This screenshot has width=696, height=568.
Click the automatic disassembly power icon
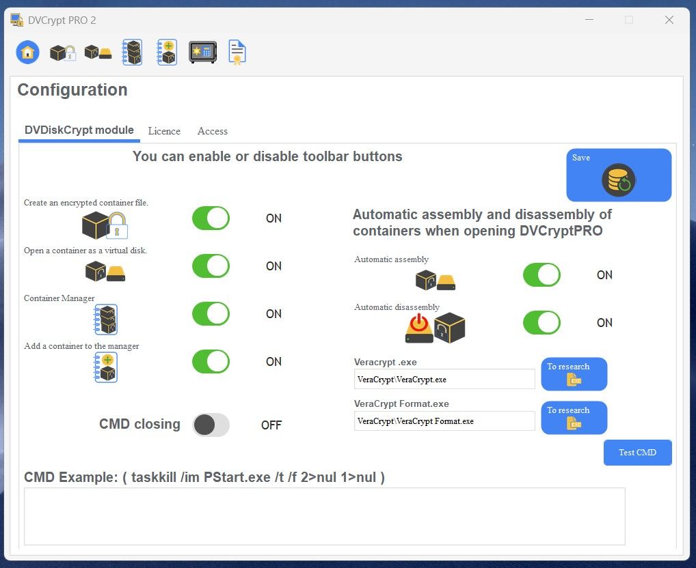click(420, 327)
